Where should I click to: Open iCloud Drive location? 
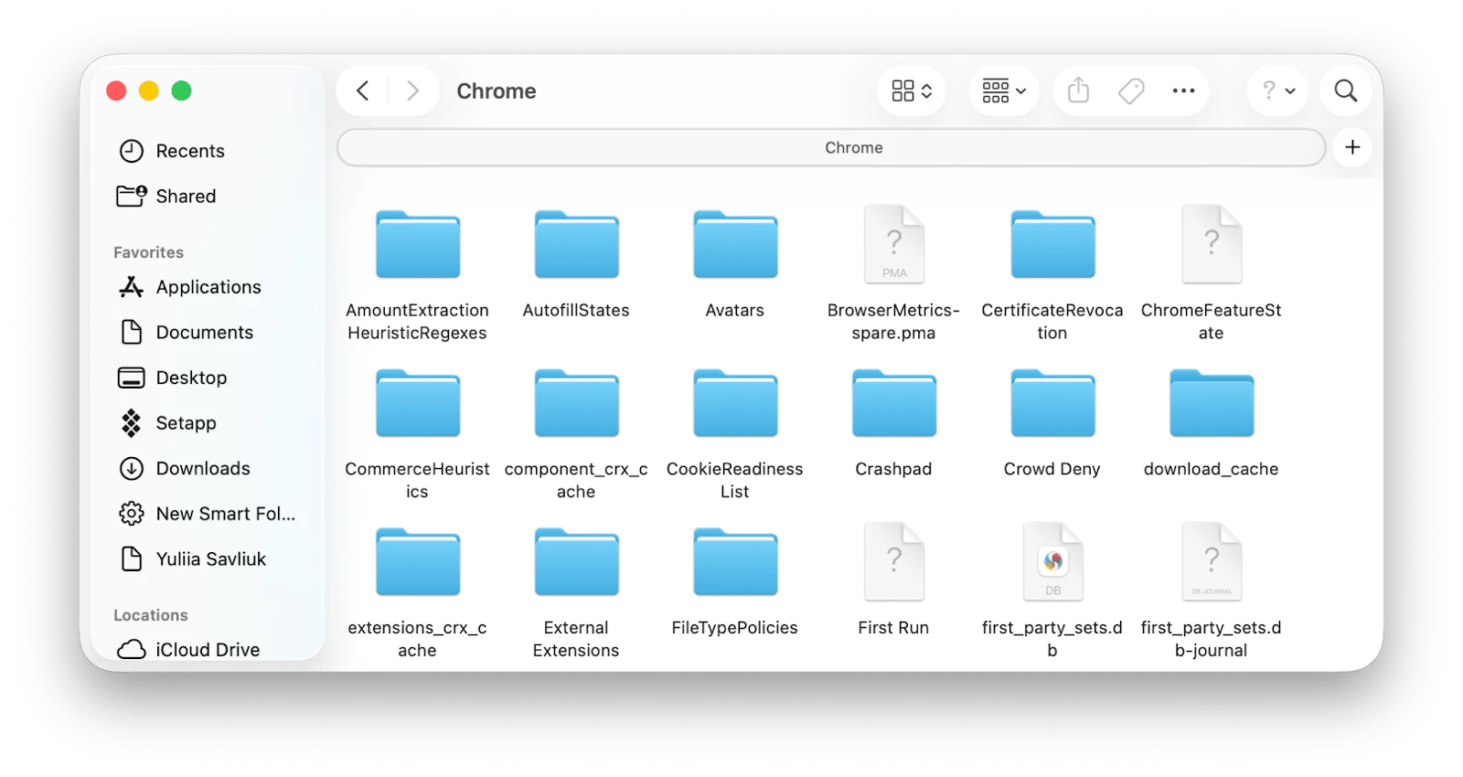207,649
